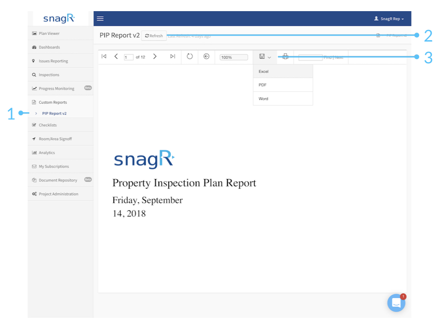Open Checklists from the sidebar

[x=60, y=125]
